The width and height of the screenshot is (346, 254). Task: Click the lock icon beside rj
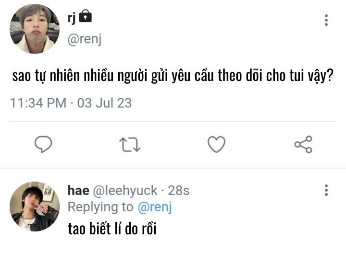point(85,17)
